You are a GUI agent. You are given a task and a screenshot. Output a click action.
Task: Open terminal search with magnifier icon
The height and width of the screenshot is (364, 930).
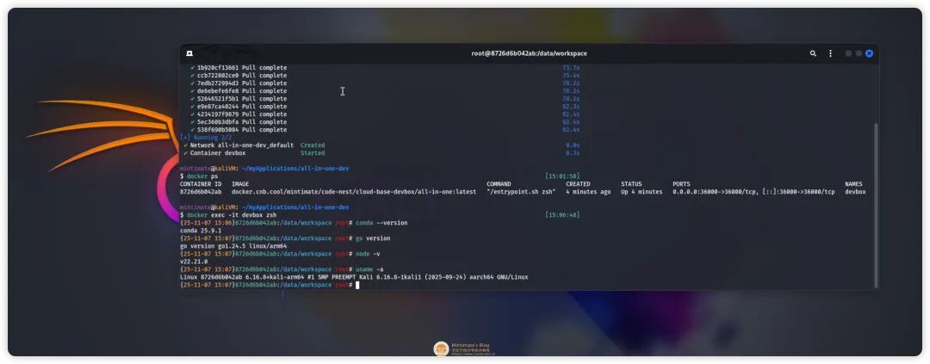813,53
